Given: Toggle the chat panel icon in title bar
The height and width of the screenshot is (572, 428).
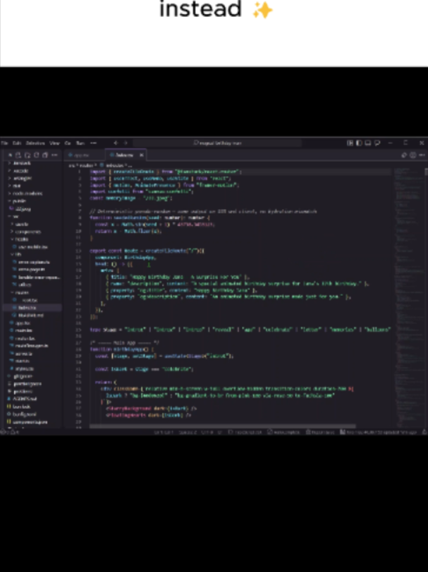Looking at the screenshot, I should point(377,143).
